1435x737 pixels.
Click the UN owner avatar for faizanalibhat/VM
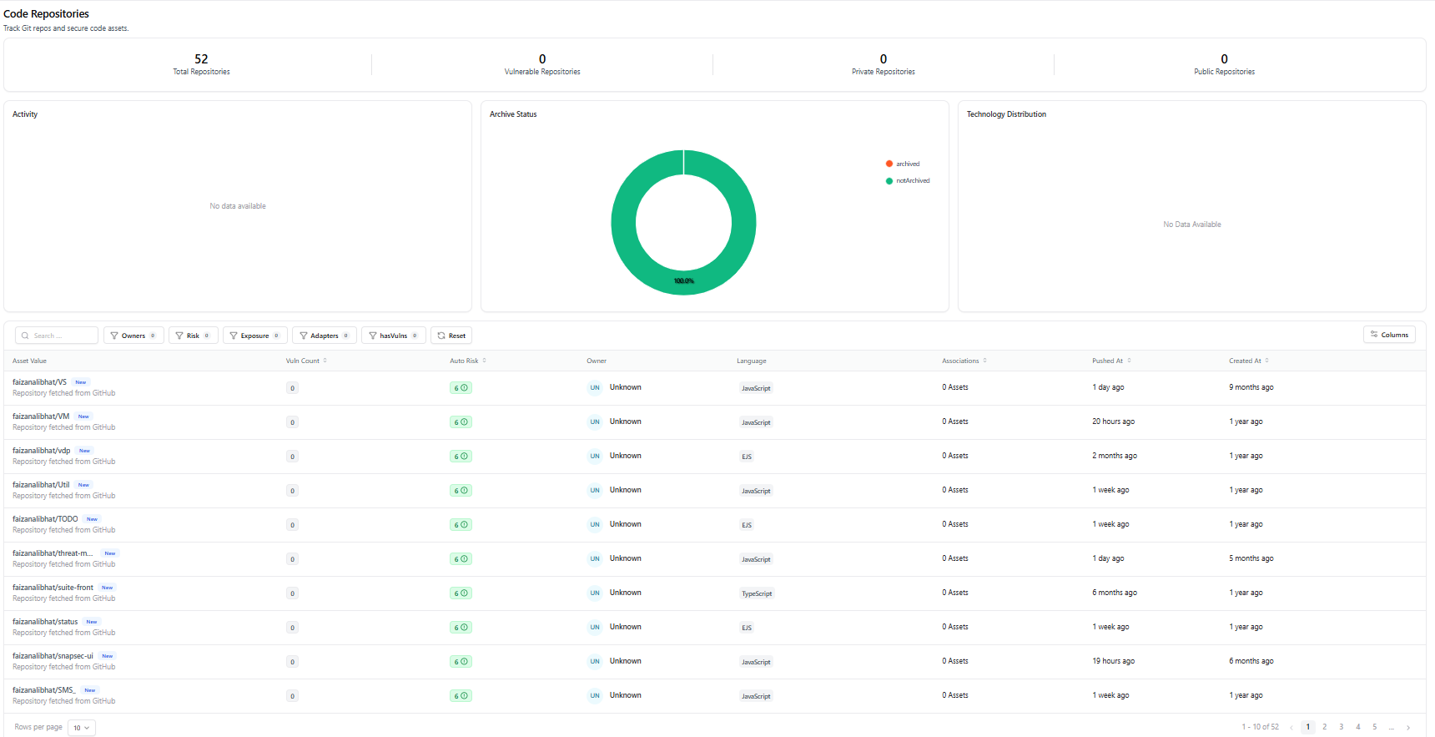coord(595,422)
